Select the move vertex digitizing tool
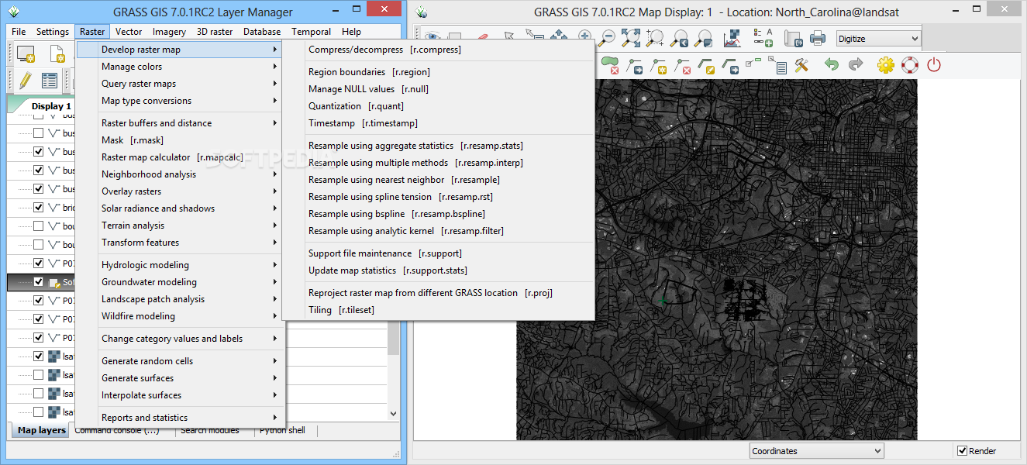This screenshot has width=1027, height=465. 635,65
